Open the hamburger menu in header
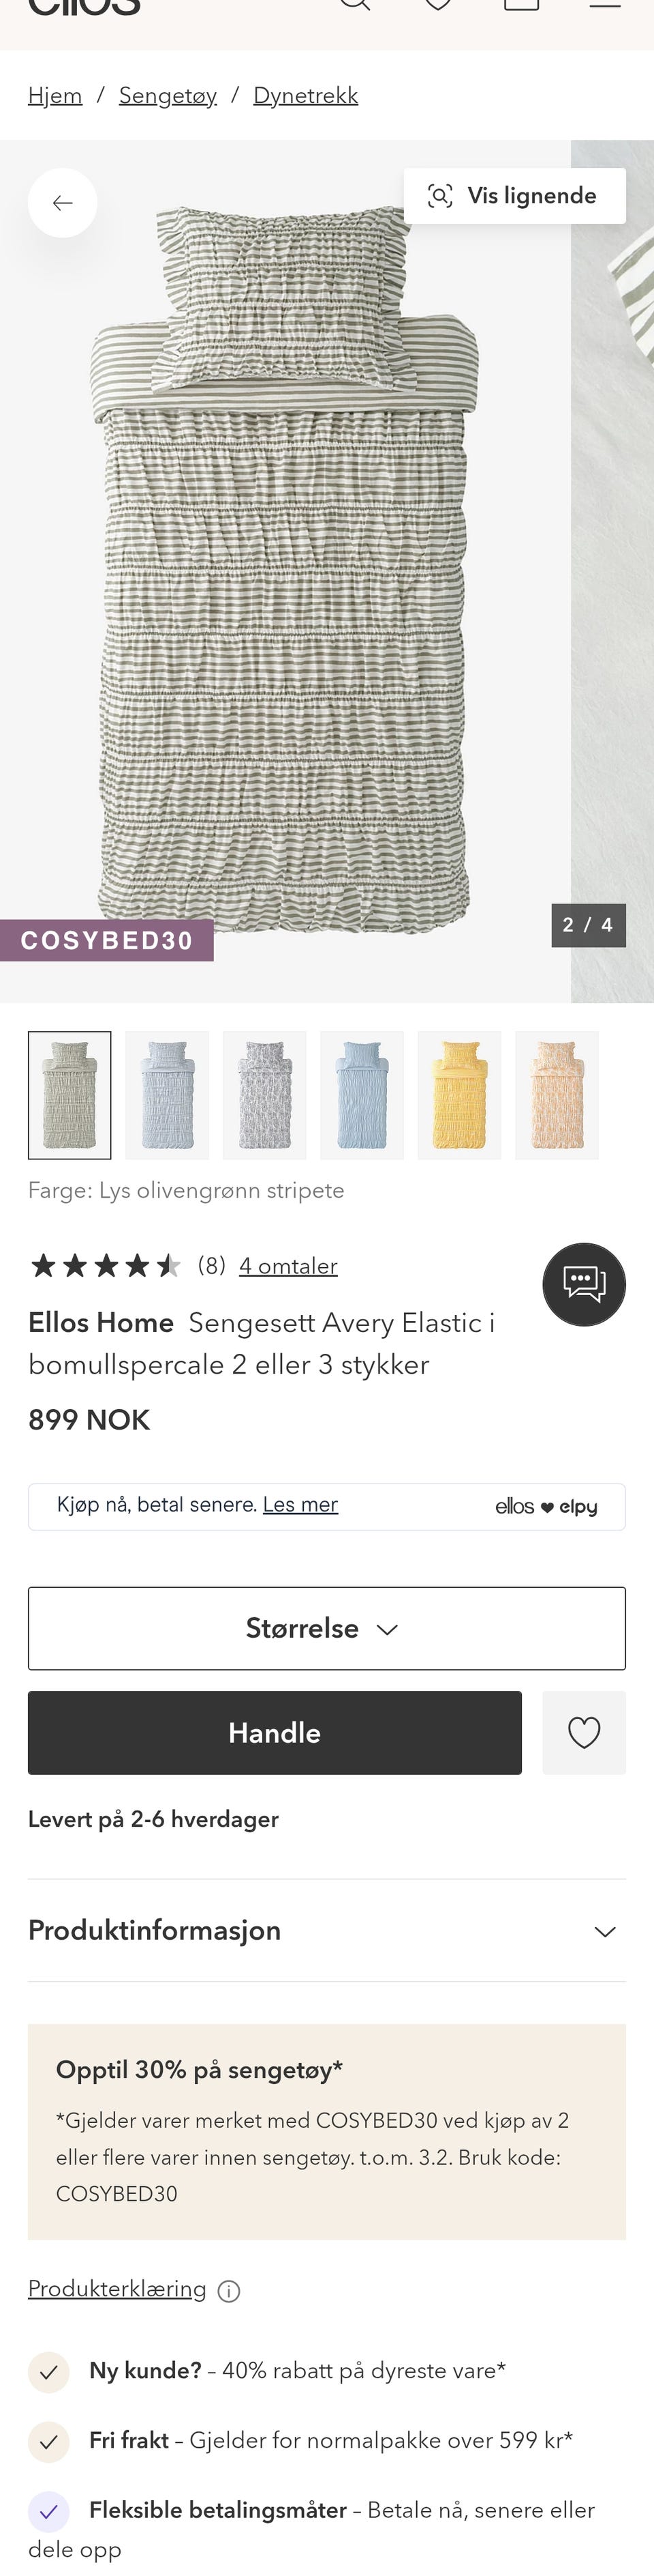 point(605,5)
